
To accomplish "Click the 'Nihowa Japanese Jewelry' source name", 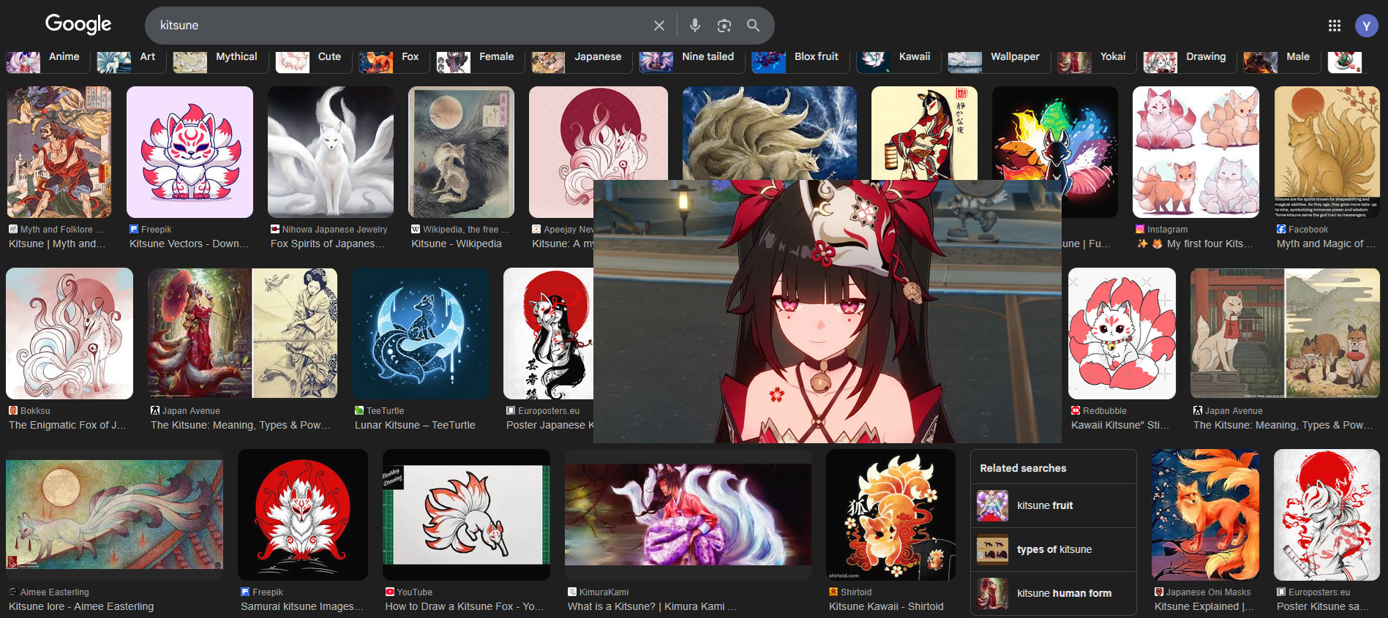I will [x=334, y=229].
